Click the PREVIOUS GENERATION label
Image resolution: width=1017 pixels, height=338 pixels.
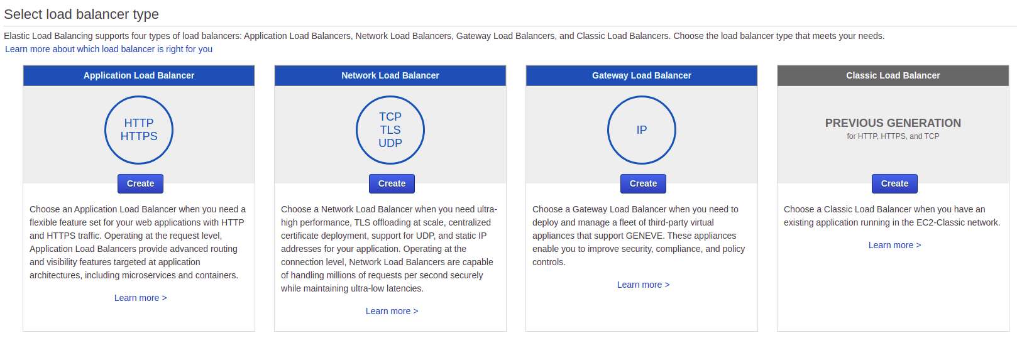click(x=893, y=123)
